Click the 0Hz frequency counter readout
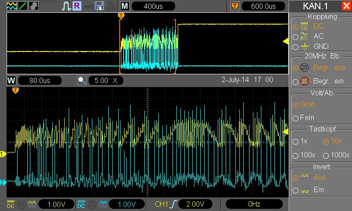352x211 pixels. [x=254, y=204]
